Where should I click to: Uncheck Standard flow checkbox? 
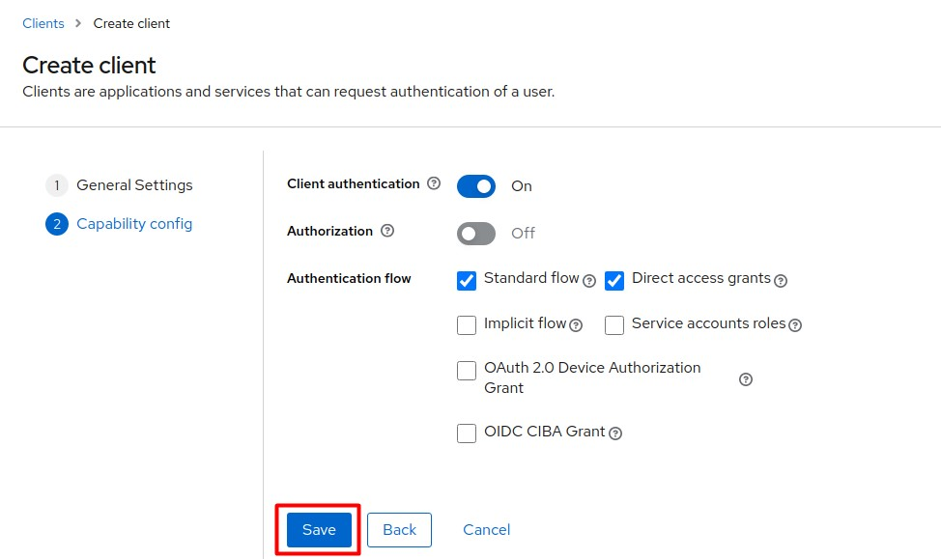467,280
